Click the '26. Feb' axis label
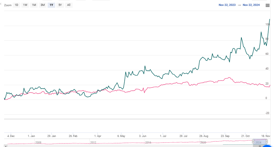275x147 pixels. point(73,136)
